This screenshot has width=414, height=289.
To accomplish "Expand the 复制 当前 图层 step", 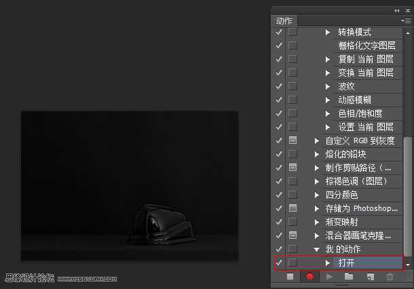I will pyautogui.click(x=328, y=60).
